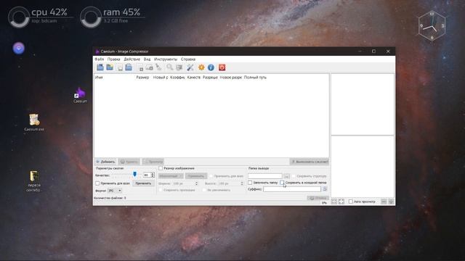Click the Высота height spinner arrows
The height and width of the screenshot is (261, 465).
(x=242, y=183)
